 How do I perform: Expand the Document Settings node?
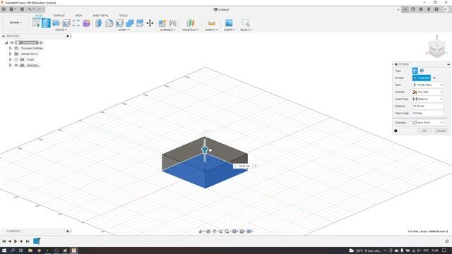11,49
